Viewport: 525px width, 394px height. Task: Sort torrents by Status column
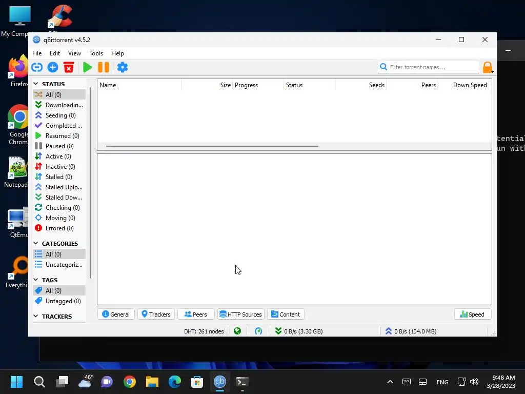[x=309, y=85]
